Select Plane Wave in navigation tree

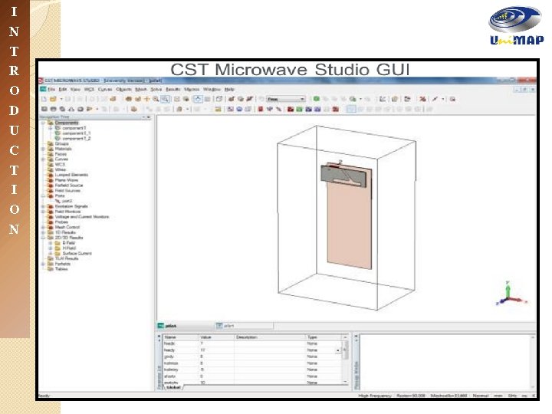(x=67, y=180)
